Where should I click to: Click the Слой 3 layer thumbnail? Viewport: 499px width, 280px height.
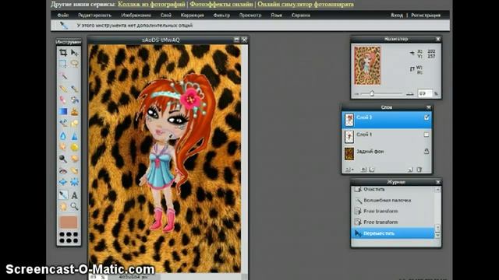[x=349, y=120]
